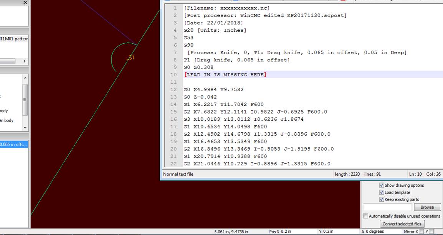Click the file path field beside Browse

387,207
